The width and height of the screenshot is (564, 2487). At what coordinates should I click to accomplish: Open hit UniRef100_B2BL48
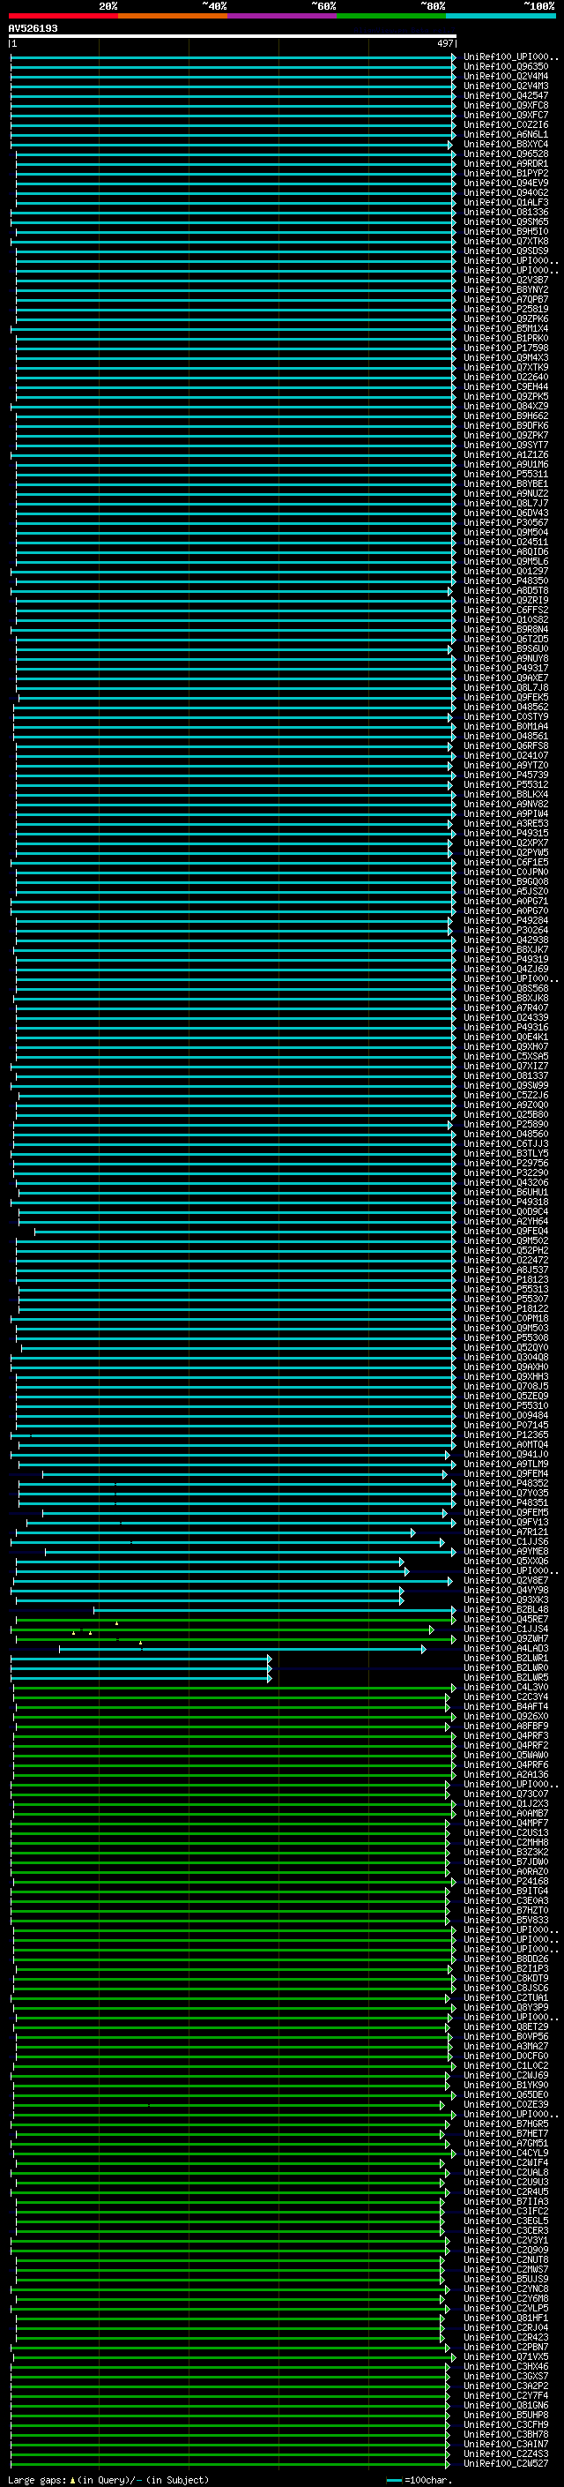tap(505, 1609)
